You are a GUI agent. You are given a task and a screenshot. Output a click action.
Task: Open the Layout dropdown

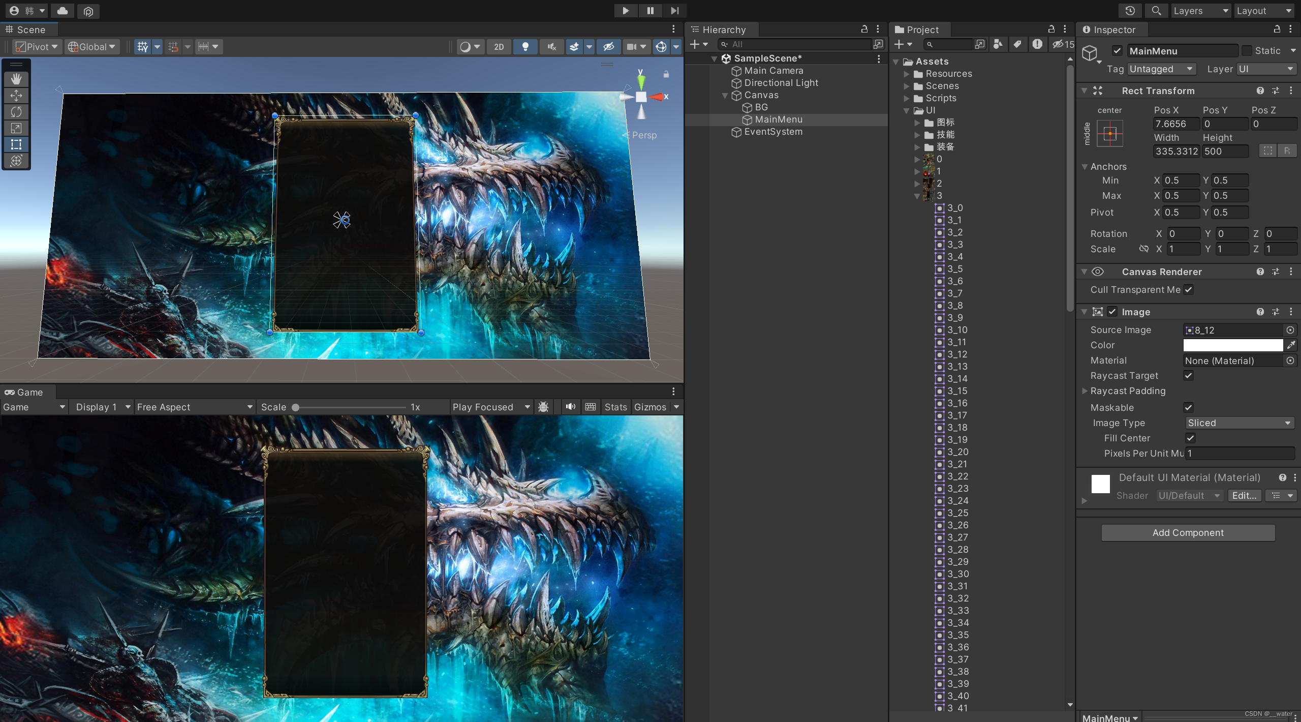pyautogui.click(x=1264, y=11)
